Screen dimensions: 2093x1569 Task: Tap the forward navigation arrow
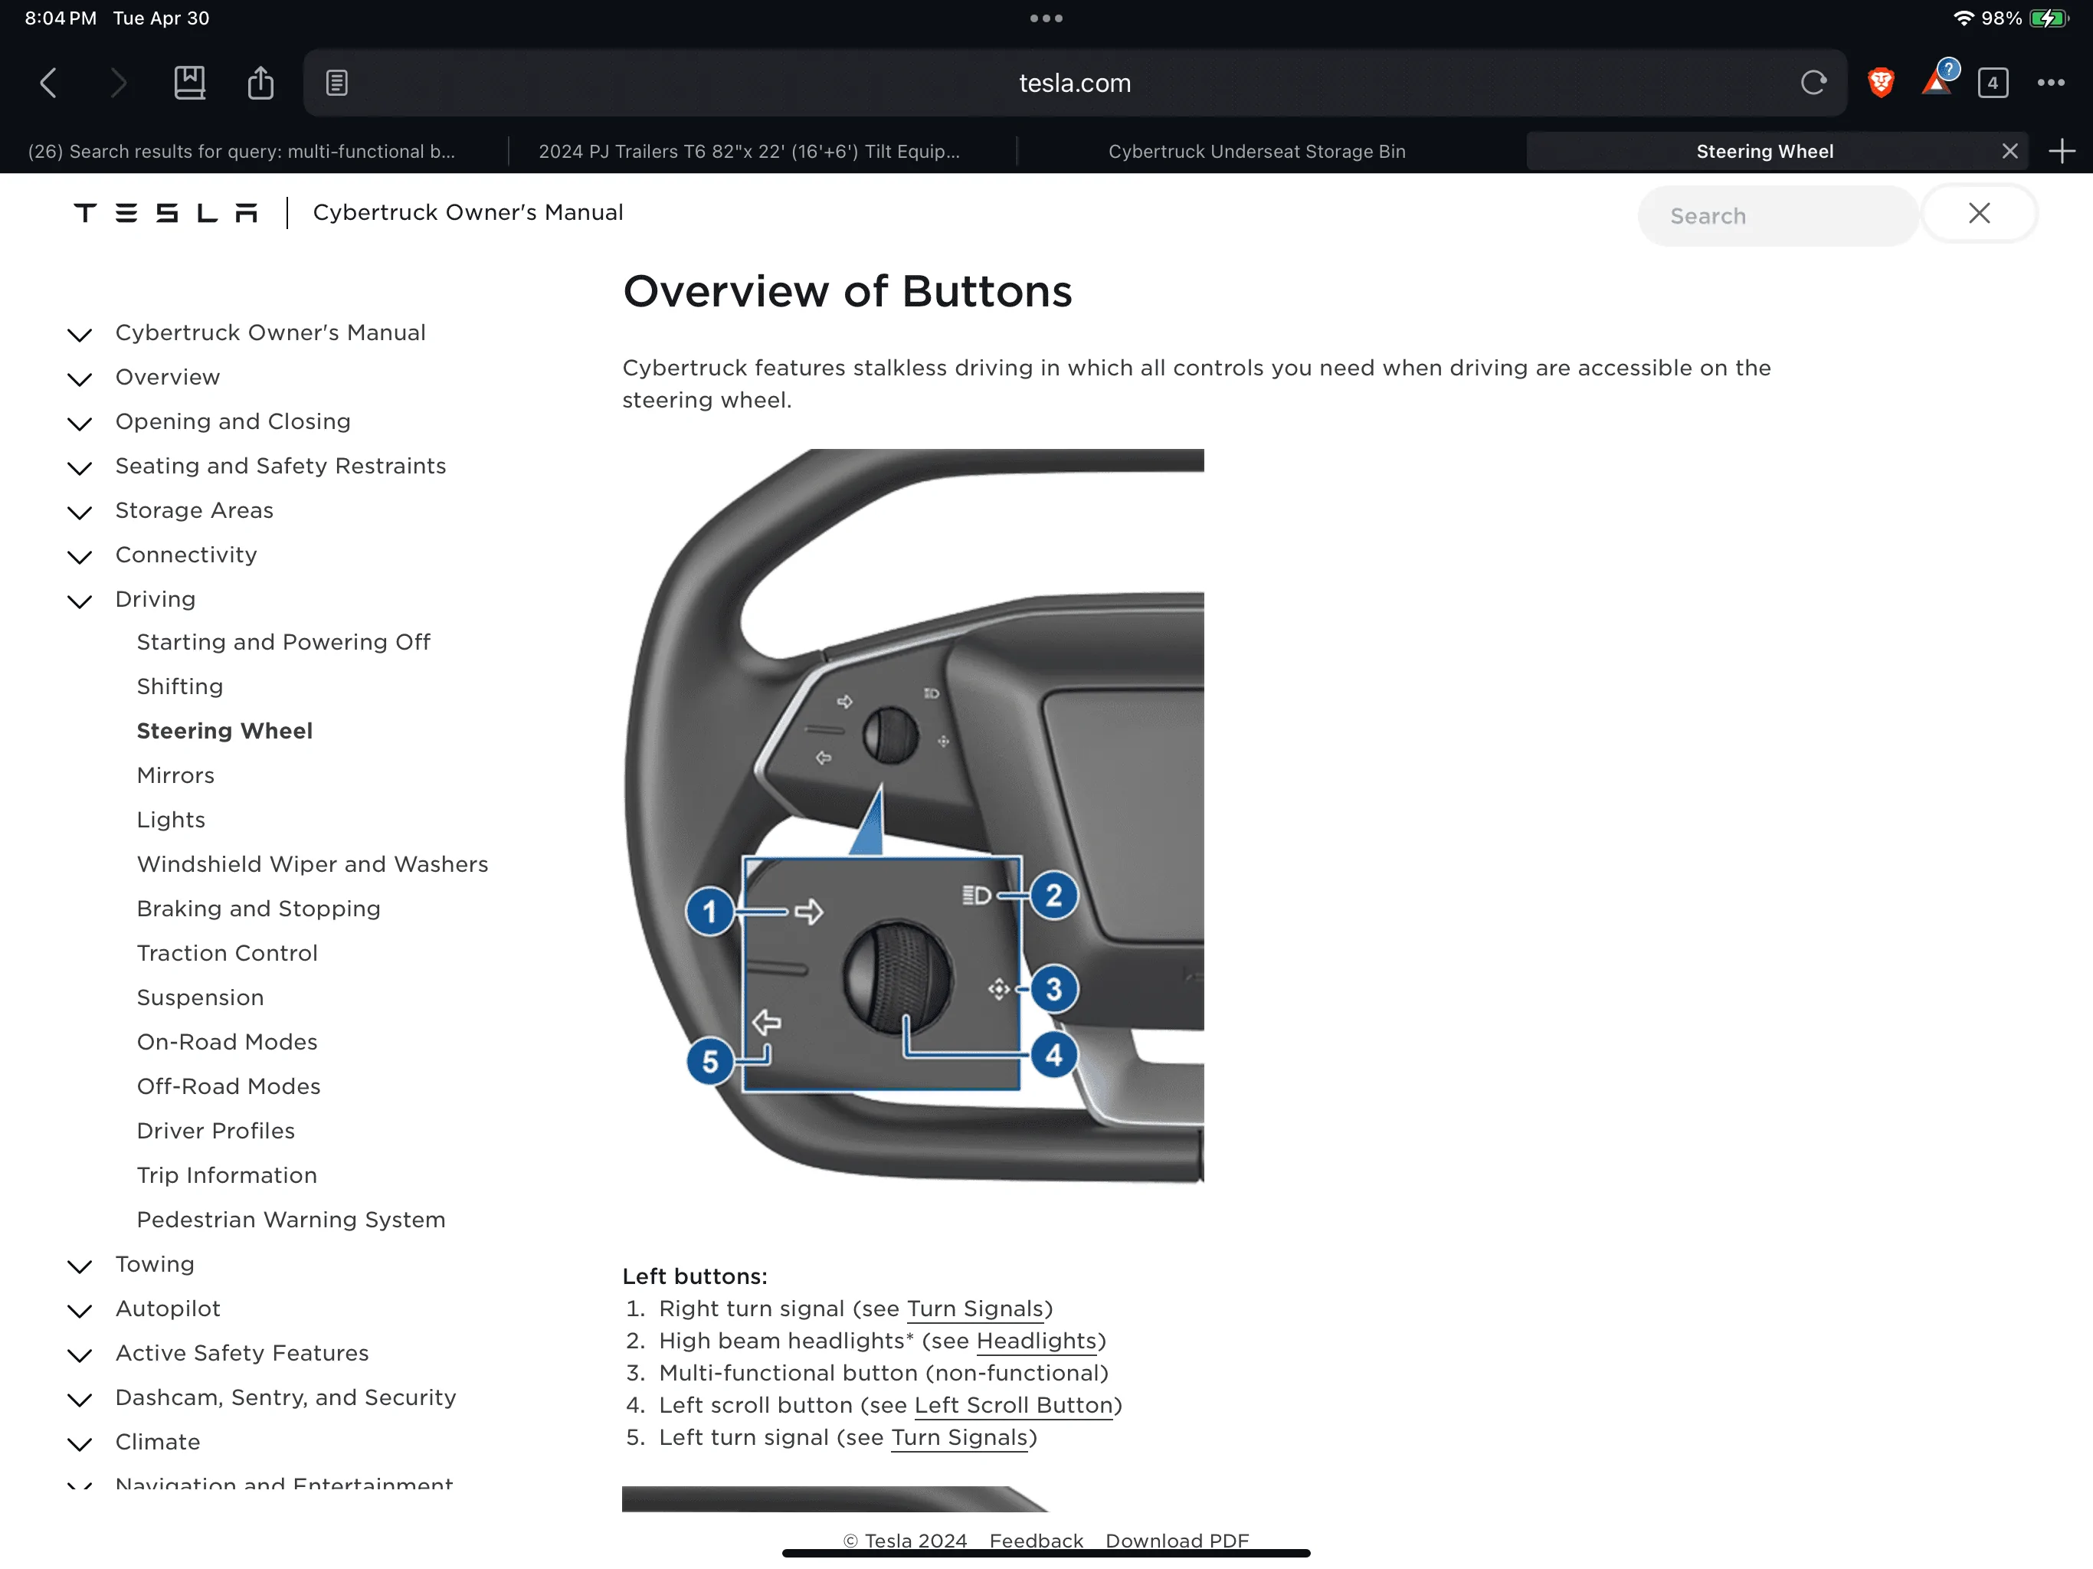click(x=118, y=84)
